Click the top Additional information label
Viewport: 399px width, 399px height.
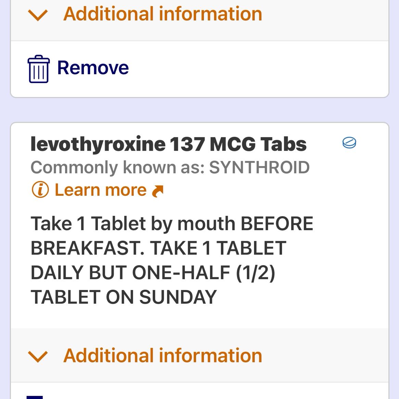(x=163, y=14)
